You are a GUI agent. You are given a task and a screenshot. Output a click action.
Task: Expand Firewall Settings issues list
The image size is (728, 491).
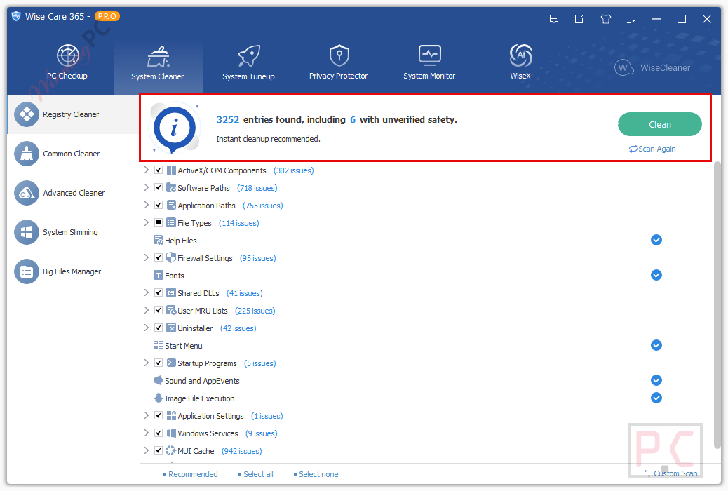click(x=147, y=257)
